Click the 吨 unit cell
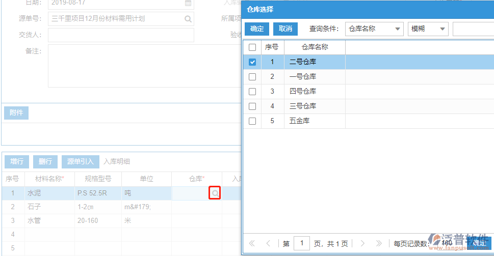 click(146, 193)
